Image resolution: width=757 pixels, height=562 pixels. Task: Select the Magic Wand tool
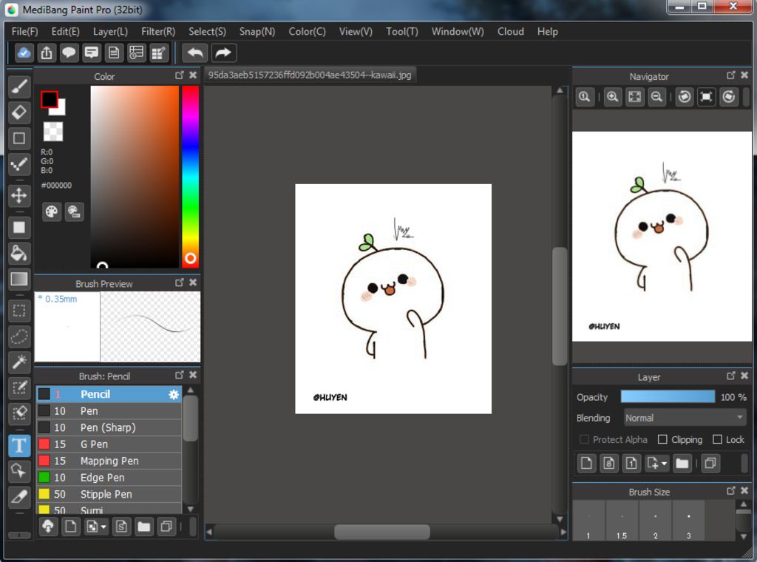point(19,362)
